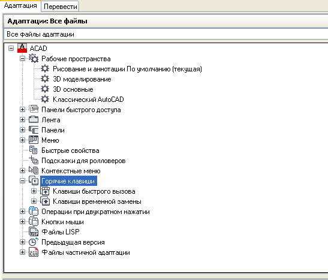Viewport: 328px width, 280px height.
Task: Select the highlighted Горячие клавиши label
Action: click(x=68, y=181)
